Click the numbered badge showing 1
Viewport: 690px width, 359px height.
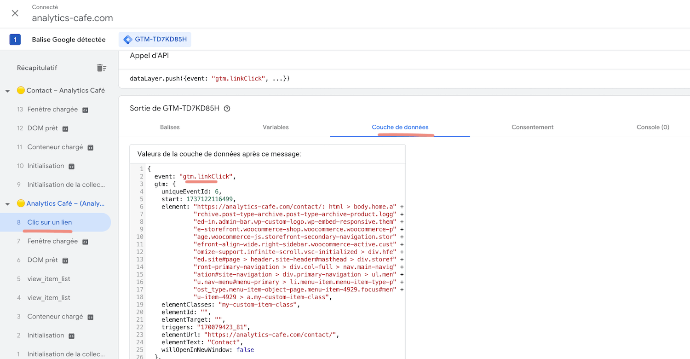coord(15,40)
